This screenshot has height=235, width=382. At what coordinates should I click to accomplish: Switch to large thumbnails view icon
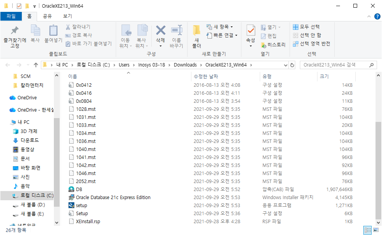[x=376, y=230]
